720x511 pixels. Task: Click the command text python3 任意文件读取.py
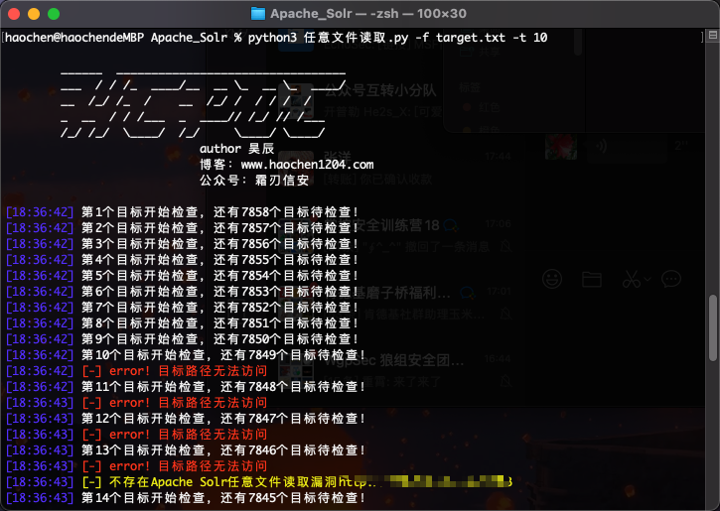[x=328, y=38]
